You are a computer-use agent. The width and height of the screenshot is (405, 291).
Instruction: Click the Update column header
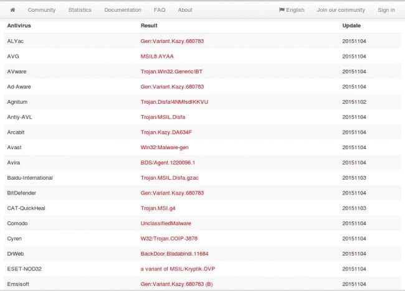click(351, 25)
